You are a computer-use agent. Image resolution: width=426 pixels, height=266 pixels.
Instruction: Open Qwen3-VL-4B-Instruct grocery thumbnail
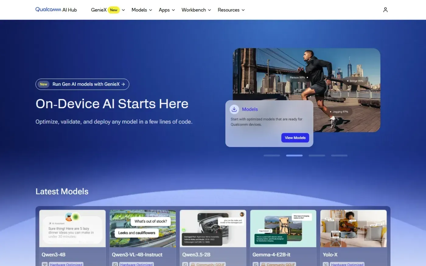coord(143,228)
